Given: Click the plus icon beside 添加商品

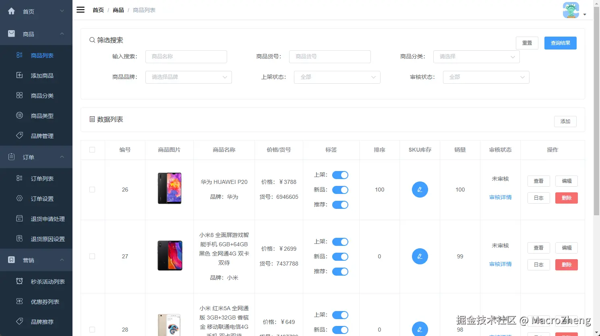Looking at the screenshot, I should click(19, 75).
